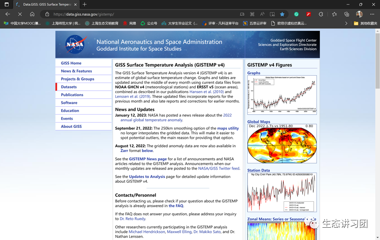Open 网易 bookmark
380x240 pixels.
click(130, 23)
